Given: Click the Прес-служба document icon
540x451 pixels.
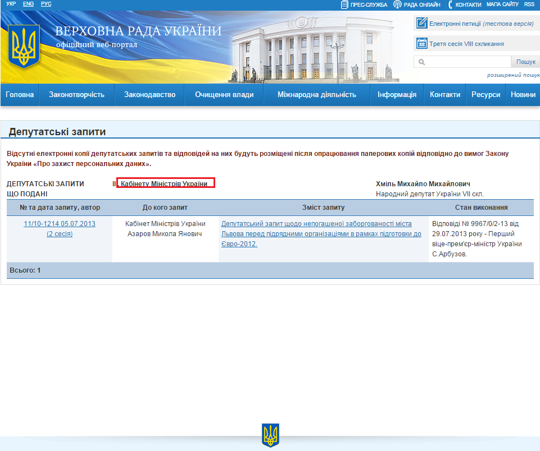Looking at the screenshot, I should (344, 4).
